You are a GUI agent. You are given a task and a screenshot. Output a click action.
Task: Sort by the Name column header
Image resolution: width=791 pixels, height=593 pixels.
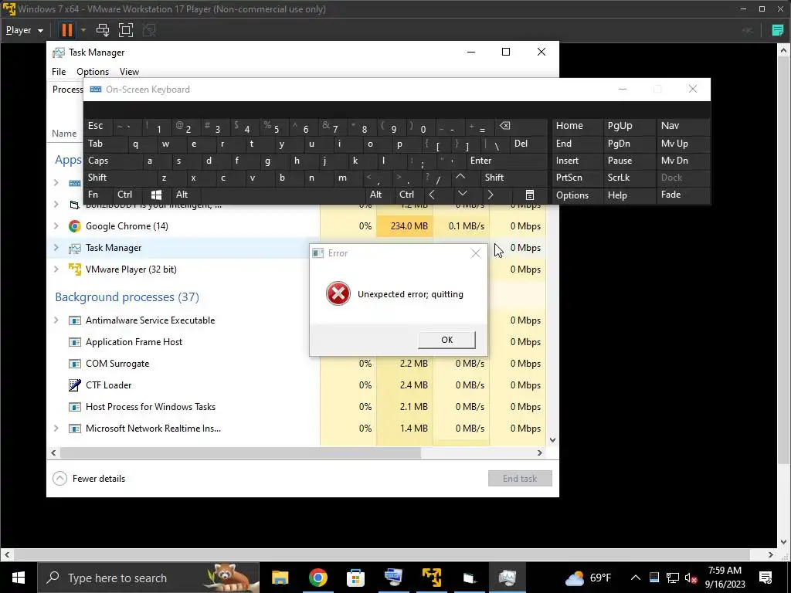point(64,134)
